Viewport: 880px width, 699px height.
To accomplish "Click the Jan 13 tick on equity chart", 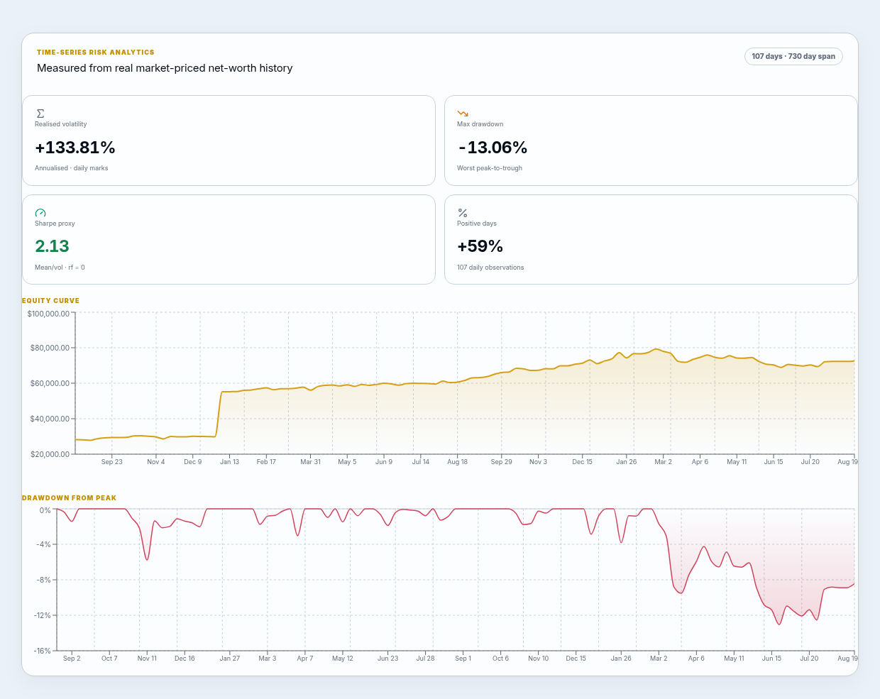I will point(230,462).
